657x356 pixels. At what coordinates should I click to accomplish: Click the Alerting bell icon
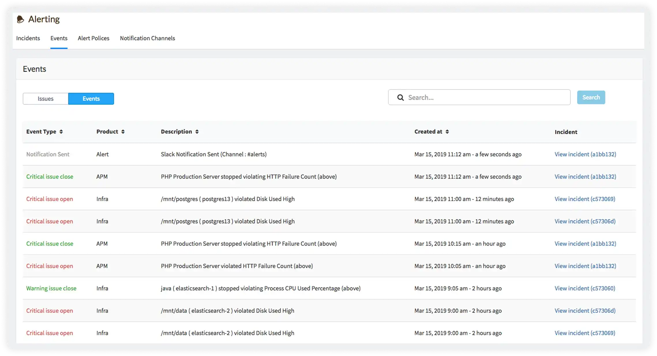coord(20,19)
